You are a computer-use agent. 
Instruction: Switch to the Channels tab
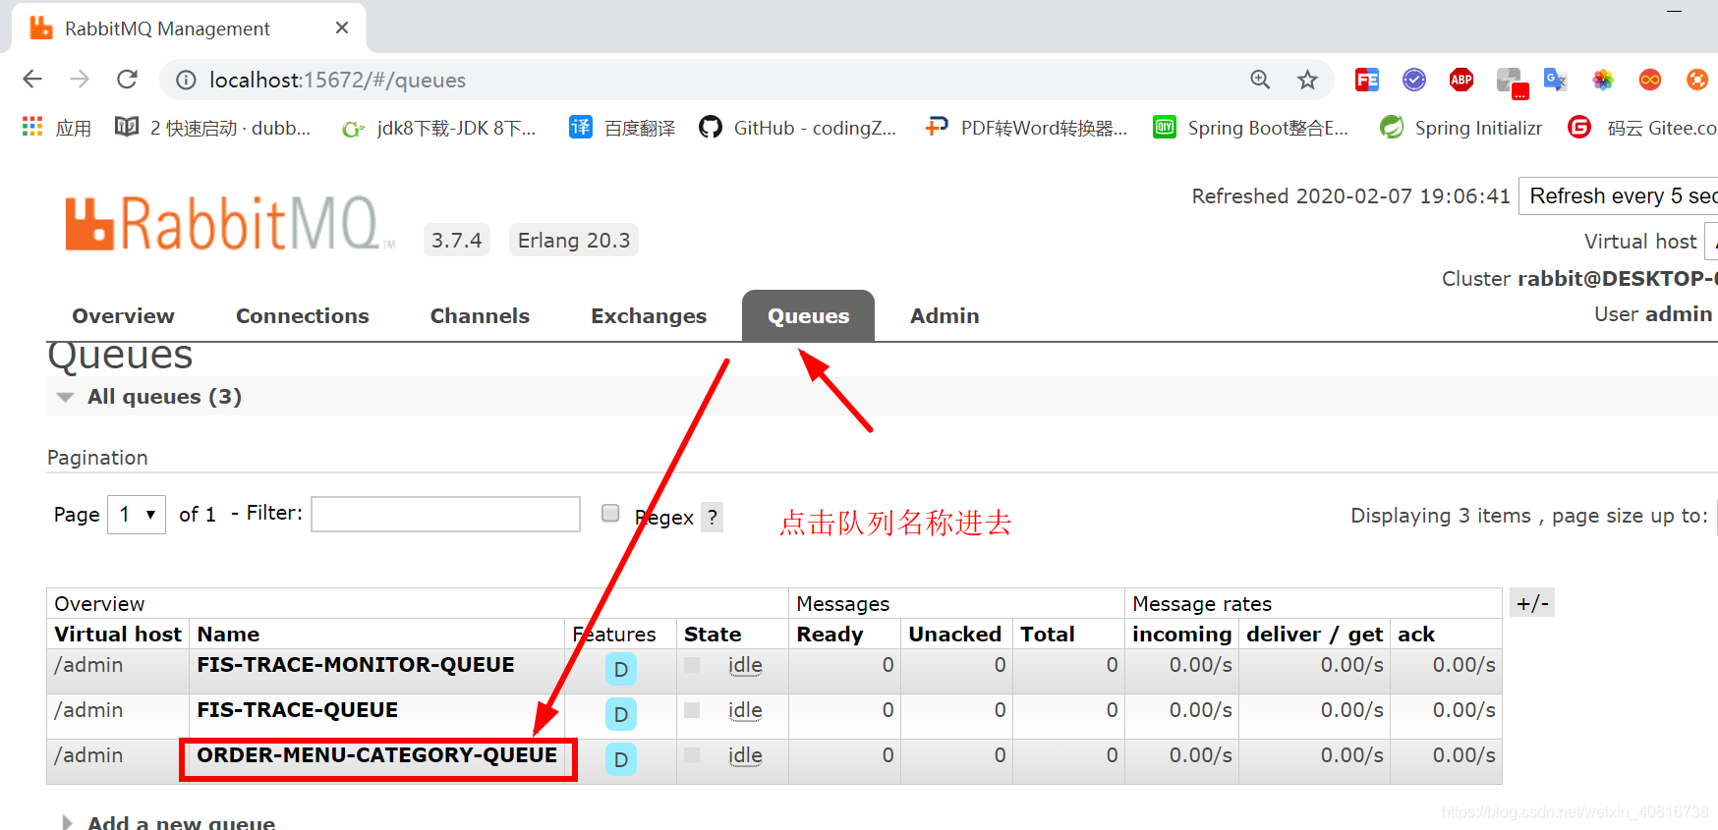coord(480,316)
